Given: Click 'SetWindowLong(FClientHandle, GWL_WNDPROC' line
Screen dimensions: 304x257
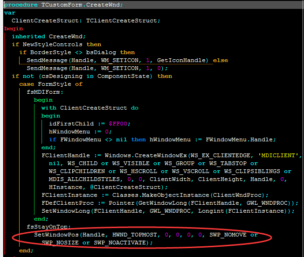Looking at the screenshot, I should coord(168,211).
